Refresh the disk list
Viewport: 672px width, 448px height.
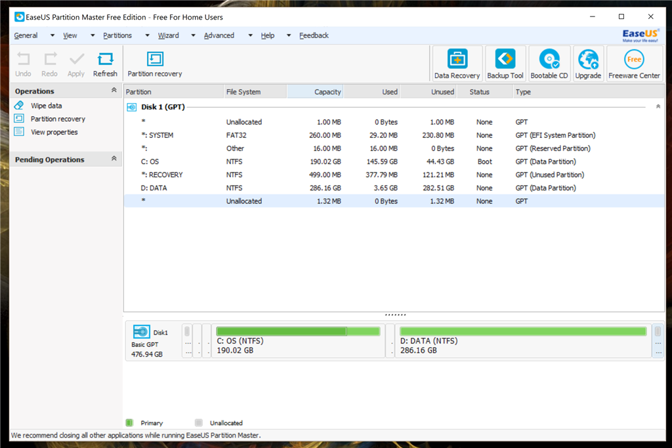click(105, 64)
